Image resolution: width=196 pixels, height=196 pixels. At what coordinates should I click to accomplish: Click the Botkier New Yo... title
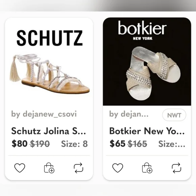[x=147, y=131]
